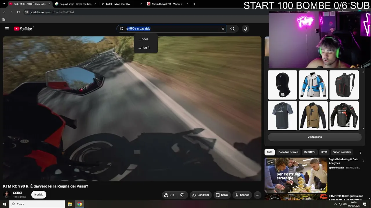Show more filter chips with the arrow
Screen dimensions: 371x208
[x=360, y=153]
